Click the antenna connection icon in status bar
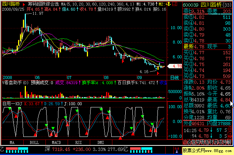The height and width of the screenshot is (155, 234). [x=177, y=150]
